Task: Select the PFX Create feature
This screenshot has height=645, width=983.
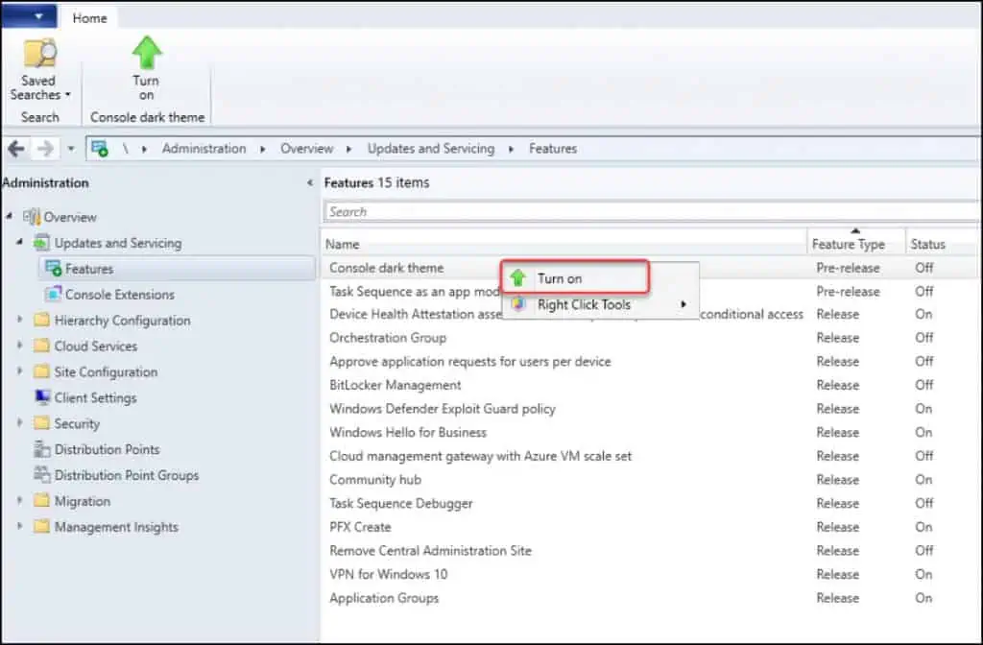Action: (x=650, y=527)
